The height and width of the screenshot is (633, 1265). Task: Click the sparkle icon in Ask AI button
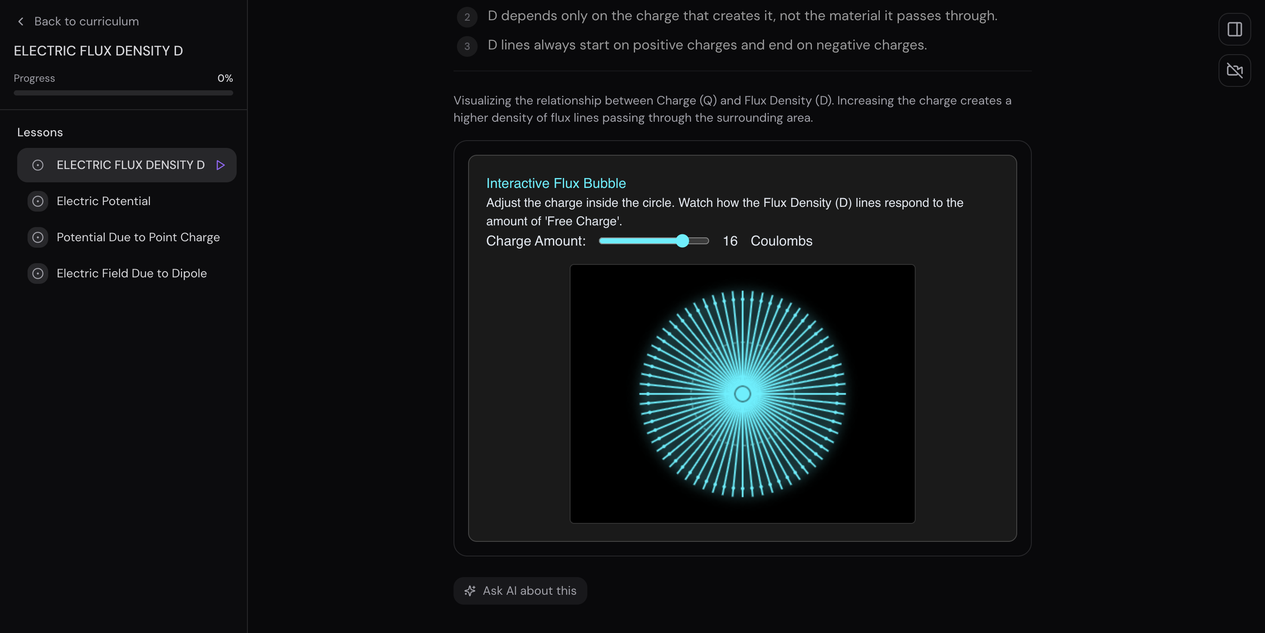click(470, 591)
